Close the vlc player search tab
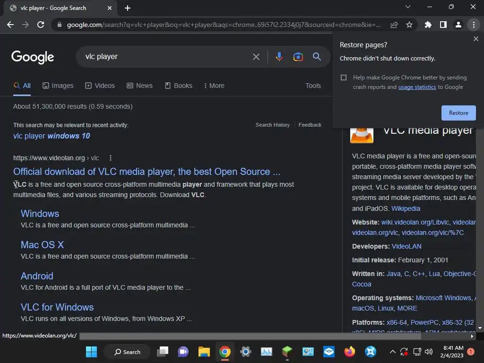Viewport: 484px width, 363px height. [x=110, y=8]
